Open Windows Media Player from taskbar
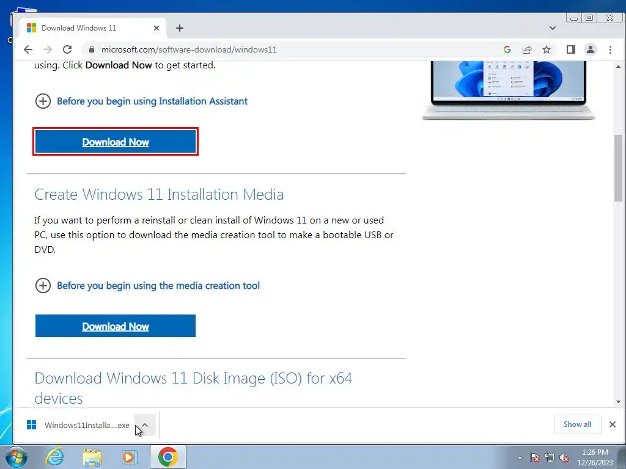Image resolution: width=626 pixels, height=469 pixels. click(x=129, y=457)
